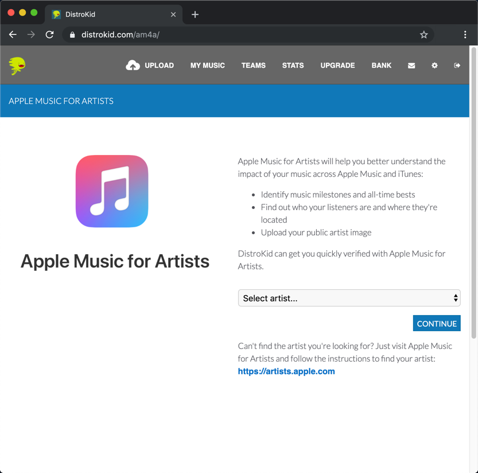478x473 pixels.
Task: Open a new browser tab
Action: (195, 14)
